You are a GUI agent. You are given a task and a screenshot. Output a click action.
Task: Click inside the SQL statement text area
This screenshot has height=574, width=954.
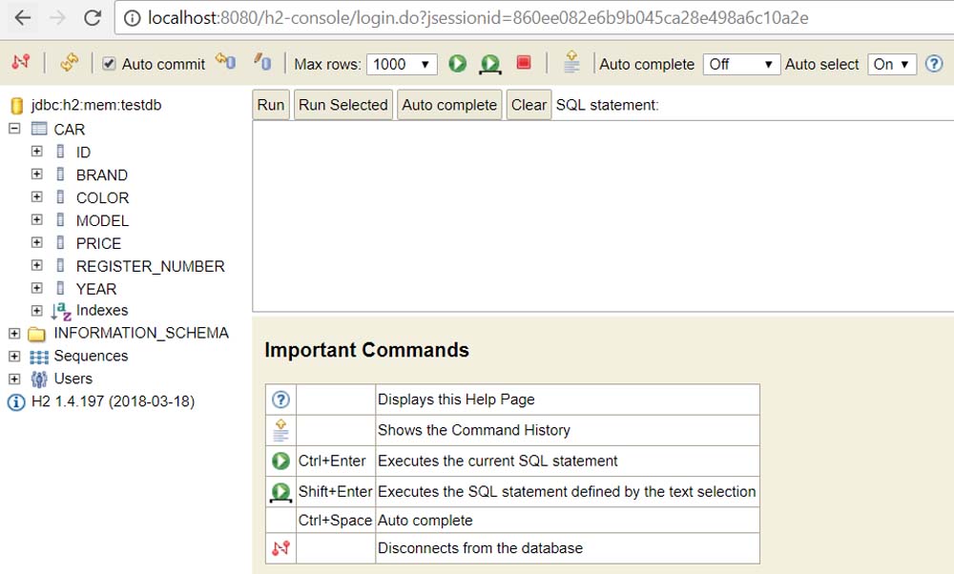[x=601, y=215]
